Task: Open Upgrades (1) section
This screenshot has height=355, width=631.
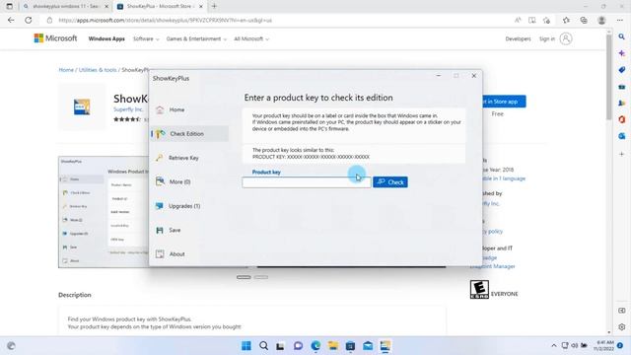Action: tap(189, 206)
